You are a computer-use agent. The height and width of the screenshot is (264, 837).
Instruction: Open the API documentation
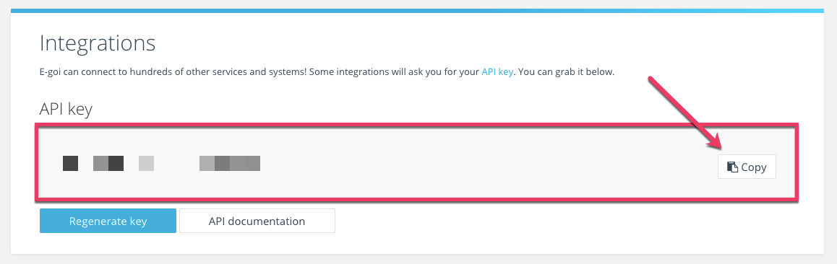[257, 221]
